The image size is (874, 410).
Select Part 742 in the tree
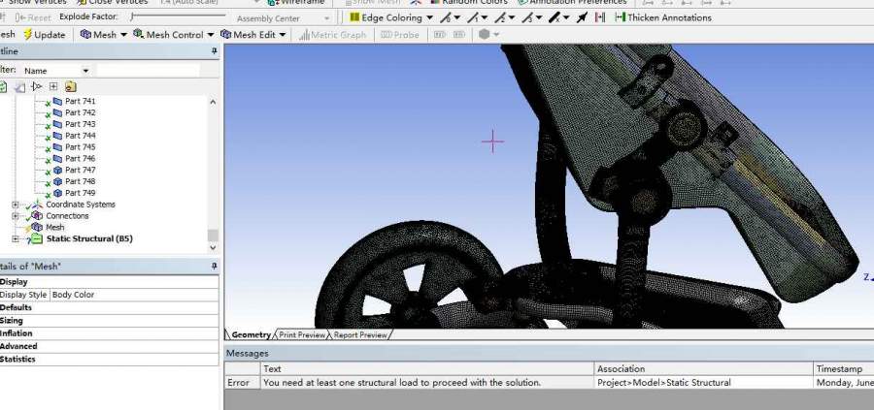80,112
